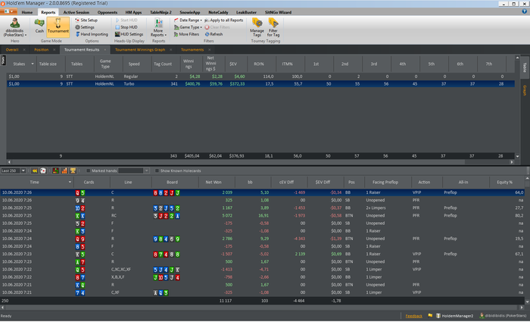Open the LeakBuster ribbon tab
Viewport: 530px width, 322px height.
[x=246, y=12]
